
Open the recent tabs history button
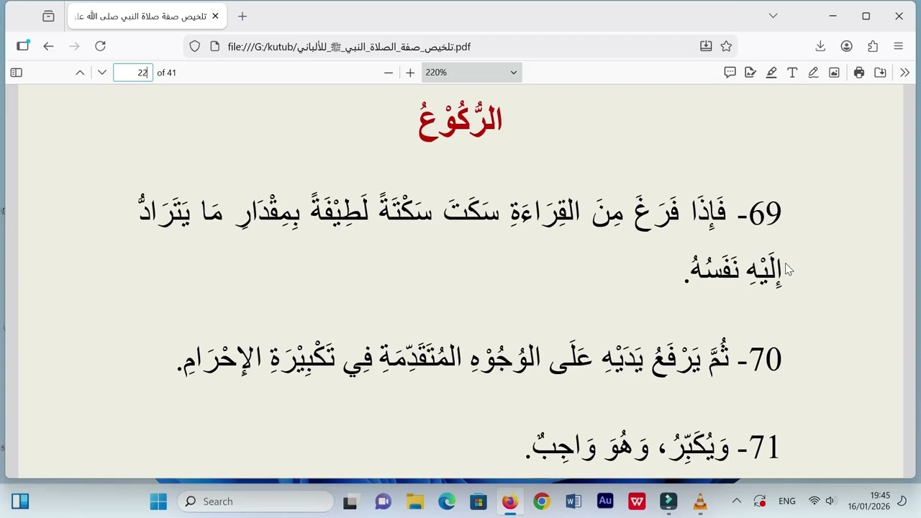(x=48, y=16)
